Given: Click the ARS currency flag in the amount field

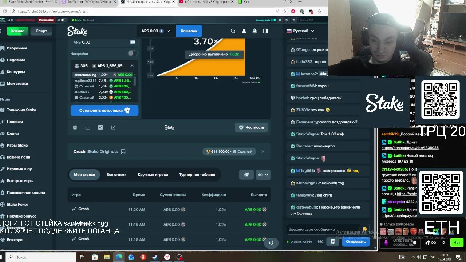Looking at the screenshot, I should click(x=133, y=42).
